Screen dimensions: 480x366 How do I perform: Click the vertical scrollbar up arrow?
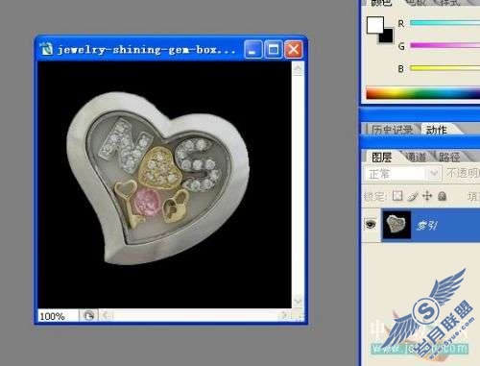(298, 68)
